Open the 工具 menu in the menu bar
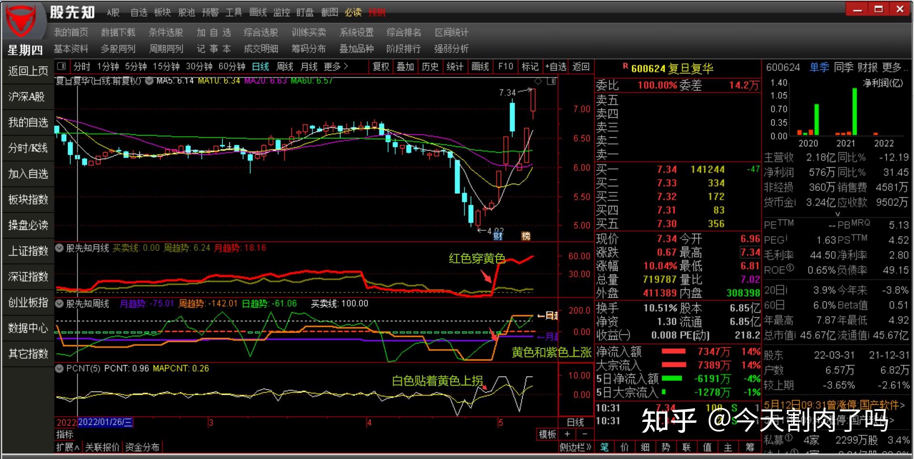Viewport: 914px width, 459px height. click(234, 13)
